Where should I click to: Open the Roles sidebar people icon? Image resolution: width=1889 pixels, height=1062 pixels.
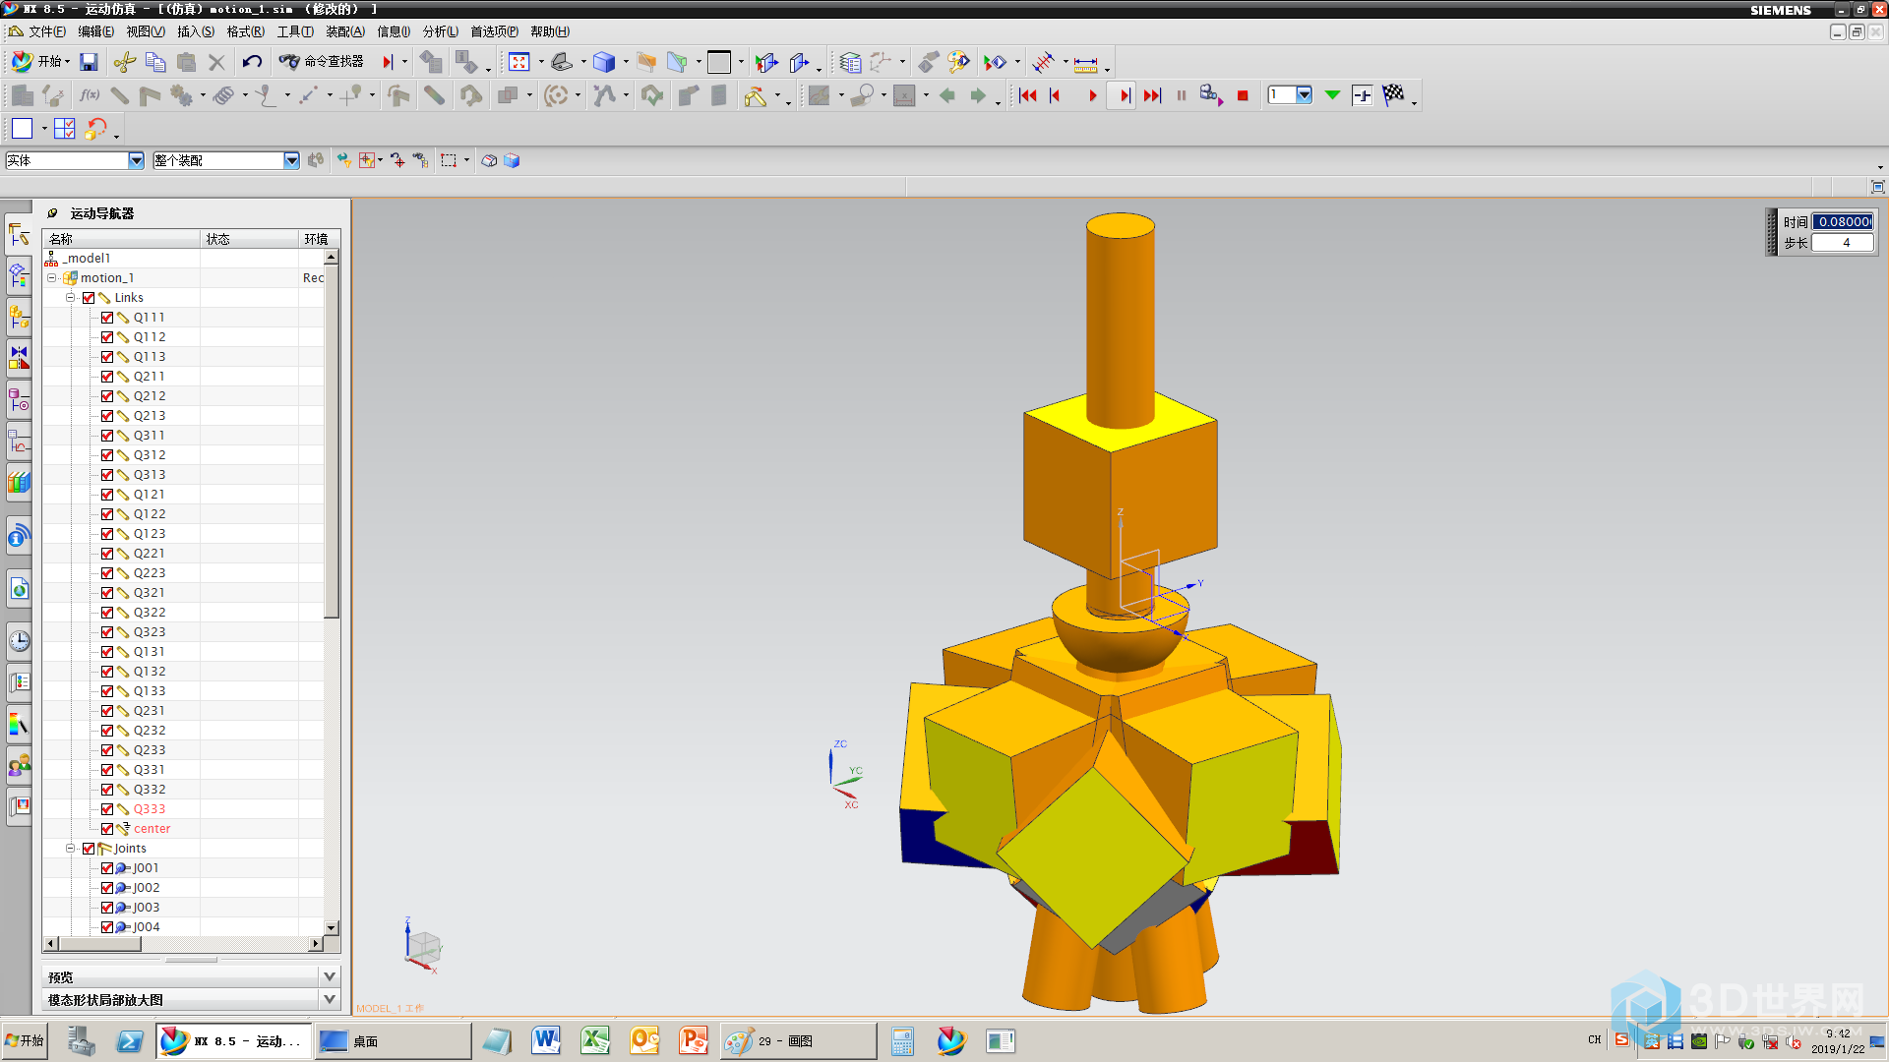[19, 765]
